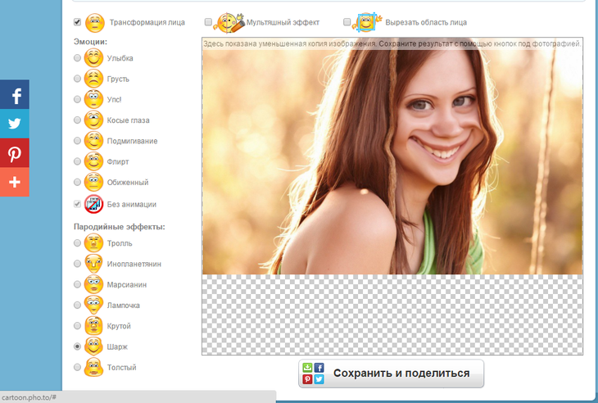Click the Подмигивание label text

pos(133,141)
